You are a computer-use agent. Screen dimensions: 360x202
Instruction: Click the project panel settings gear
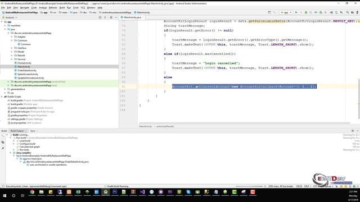(111, 17)
